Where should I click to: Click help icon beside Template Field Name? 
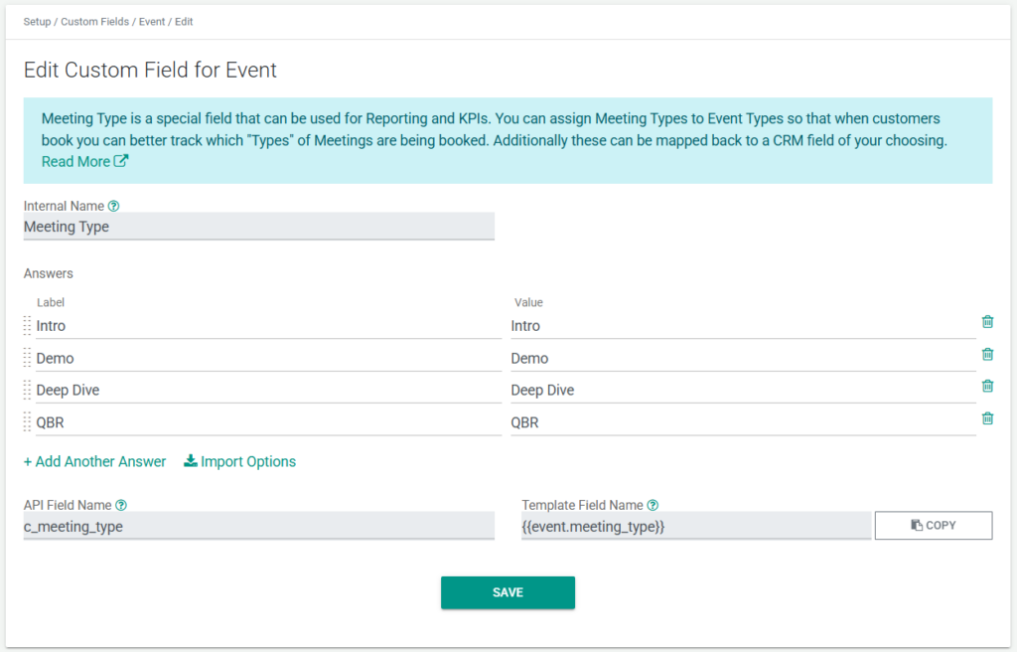coord(653,506)
